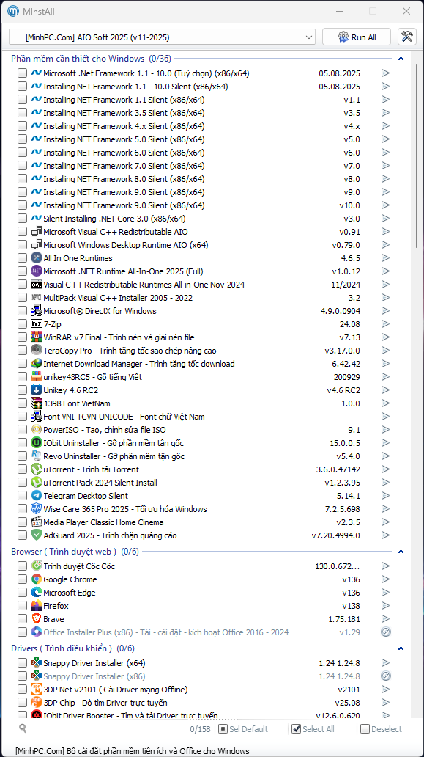Click the Select All option
Viewport: 424px width, 757px height.
coord(313,729)
